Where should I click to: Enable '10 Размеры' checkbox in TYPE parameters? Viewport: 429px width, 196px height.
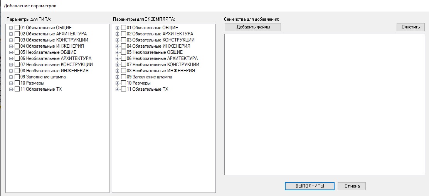[x=17, y=83]
